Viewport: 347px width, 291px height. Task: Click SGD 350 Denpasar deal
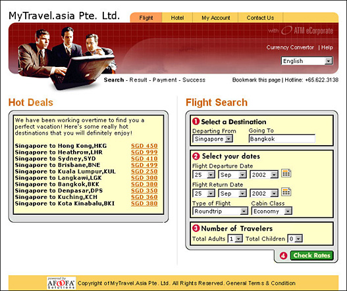(x=144, y=190)
